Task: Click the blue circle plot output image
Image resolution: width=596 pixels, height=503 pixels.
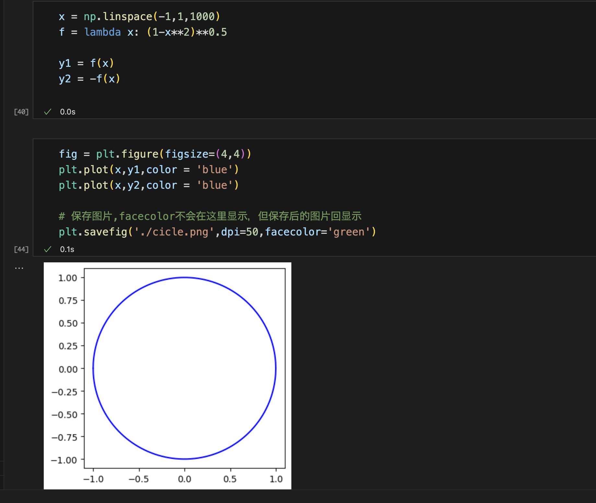Action: pyautogui.click(x=168, y=376)
